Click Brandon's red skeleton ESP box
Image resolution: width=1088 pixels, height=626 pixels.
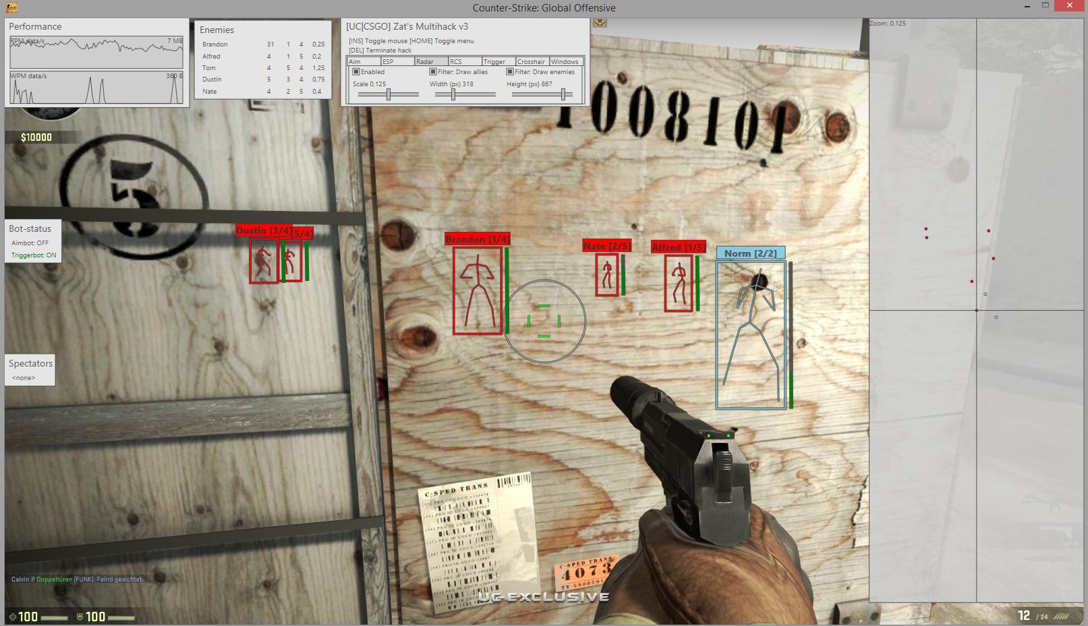[x=478, y=290]
